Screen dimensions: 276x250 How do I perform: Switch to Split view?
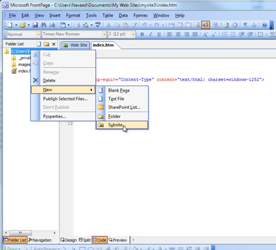[x=85, y=240]
